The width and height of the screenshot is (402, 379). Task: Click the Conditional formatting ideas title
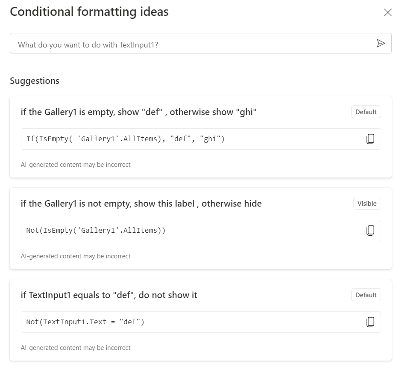click(90, 12)
